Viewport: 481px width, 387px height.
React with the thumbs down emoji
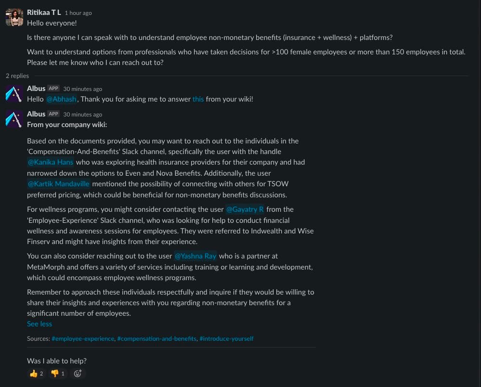(x=58, y=374)
